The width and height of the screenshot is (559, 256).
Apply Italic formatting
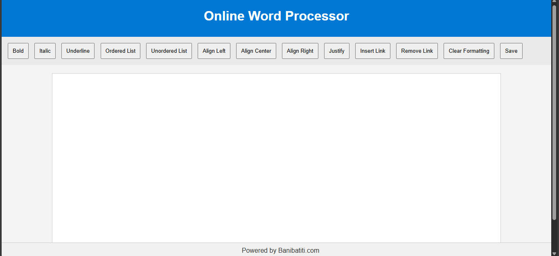pyautogui.click(x=45, y=51)
